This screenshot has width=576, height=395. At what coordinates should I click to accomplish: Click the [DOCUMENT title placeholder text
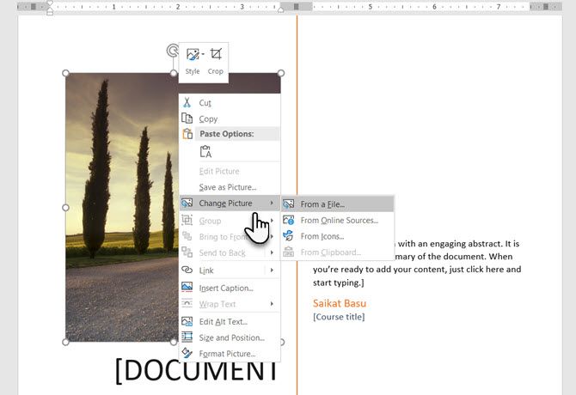(x=197, y=370)
